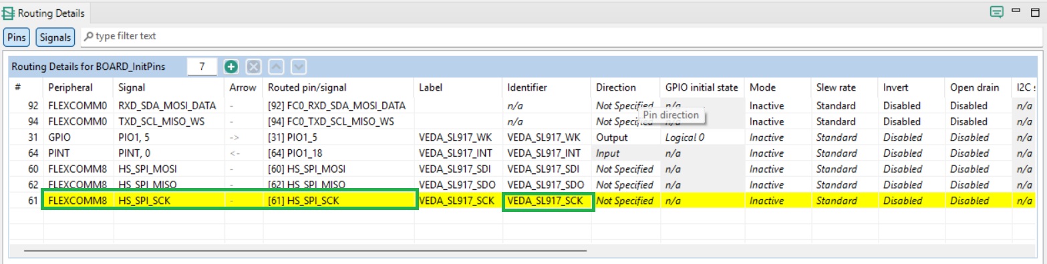Click the horizontal scrollbar under the table

click(305, 251)
